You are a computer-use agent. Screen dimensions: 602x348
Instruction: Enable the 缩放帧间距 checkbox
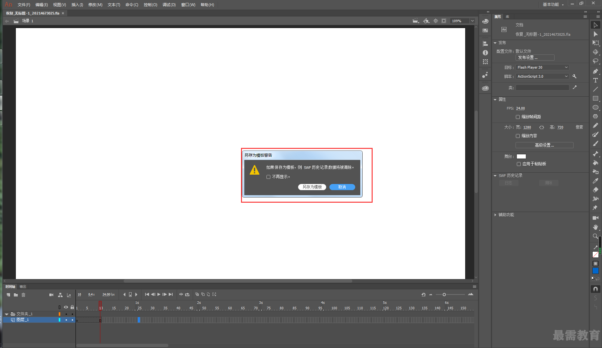pos(518,117)
